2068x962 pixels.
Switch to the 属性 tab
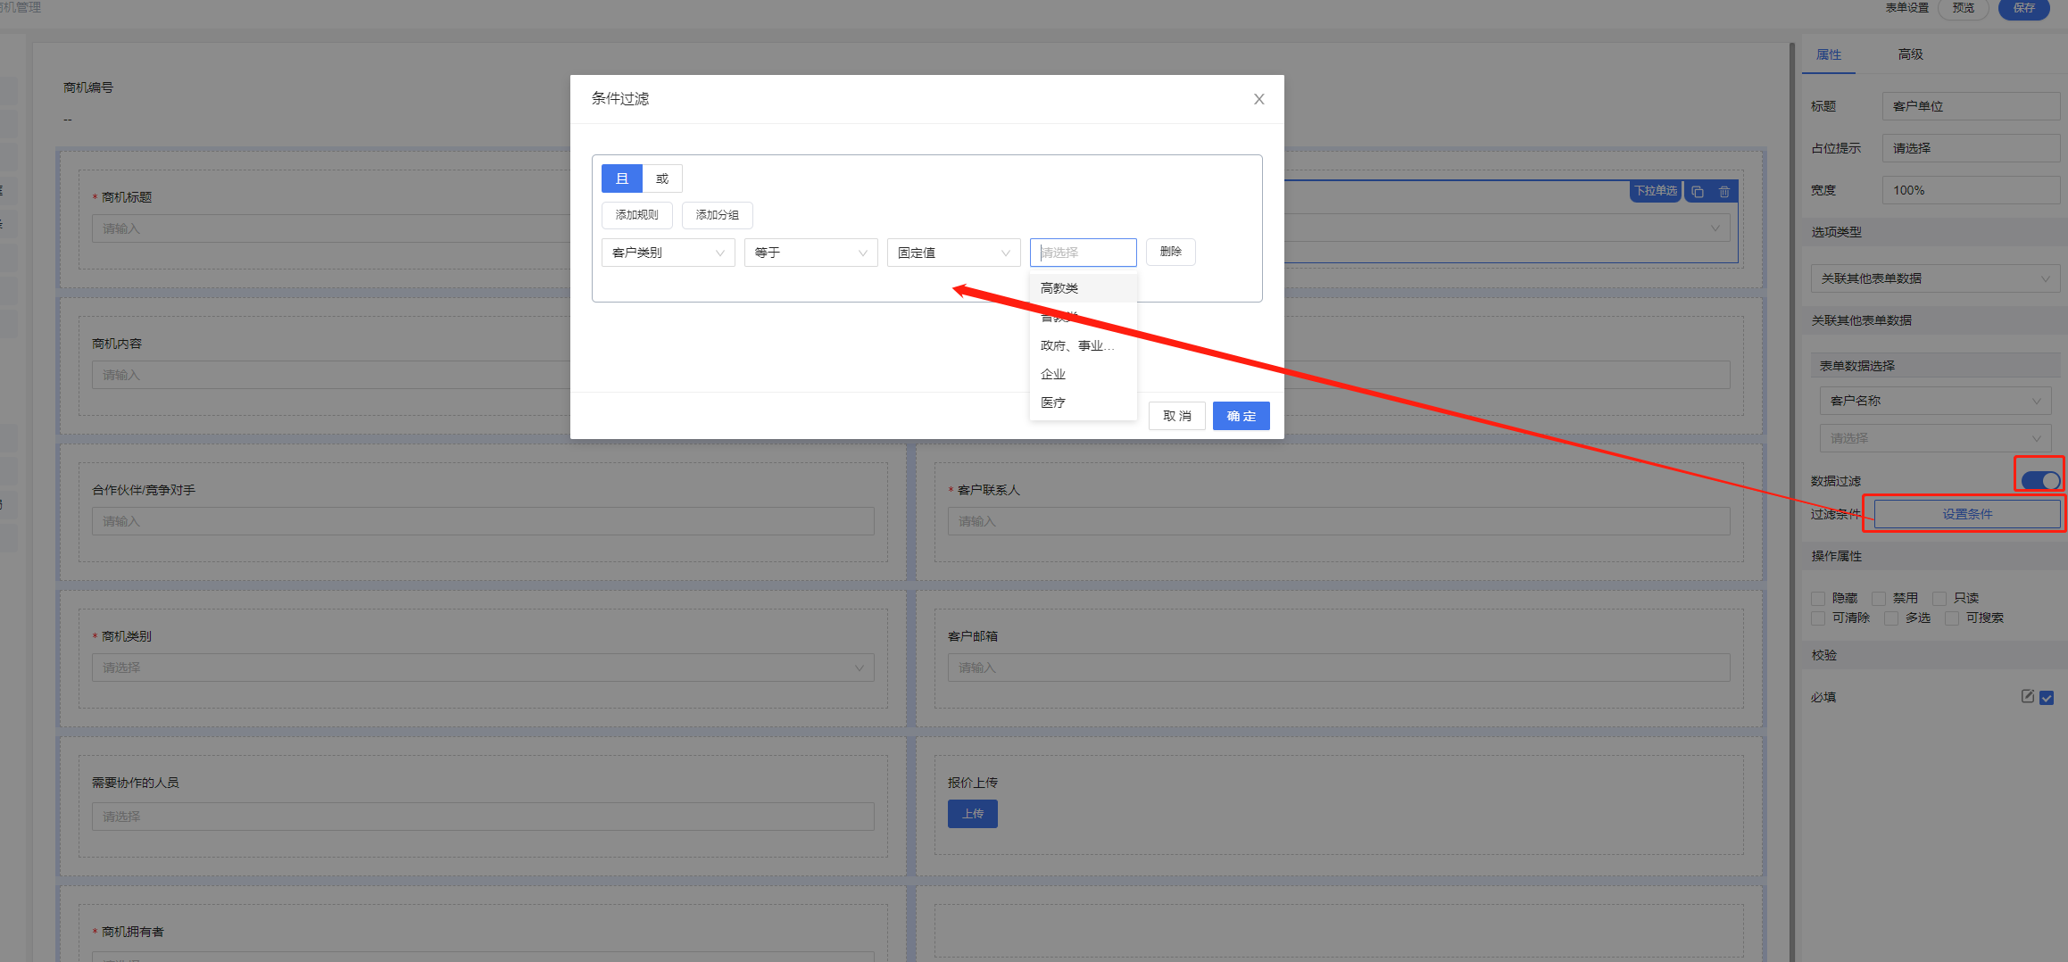tap(1829, 54)
